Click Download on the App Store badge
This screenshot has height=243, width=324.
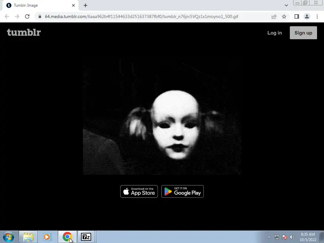(x=139, y=191)
